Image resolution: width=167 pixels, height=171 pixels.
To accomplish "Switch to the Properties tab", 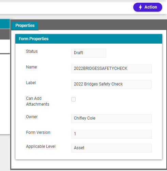I will click(x=25, y=26).
